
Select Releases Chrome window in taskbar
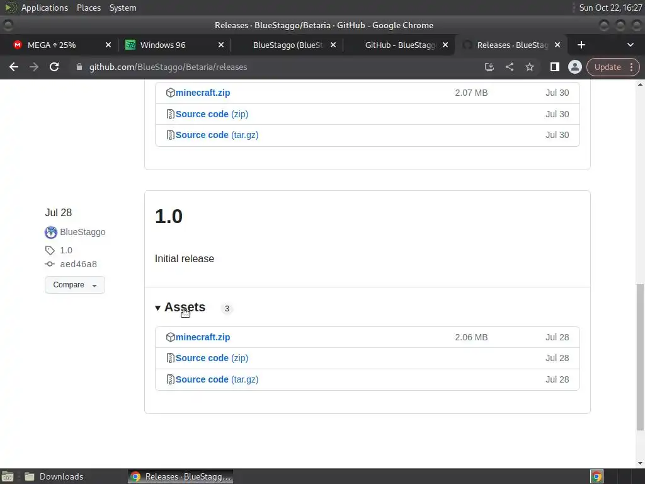pyautogui.click(x=181, y=476)
